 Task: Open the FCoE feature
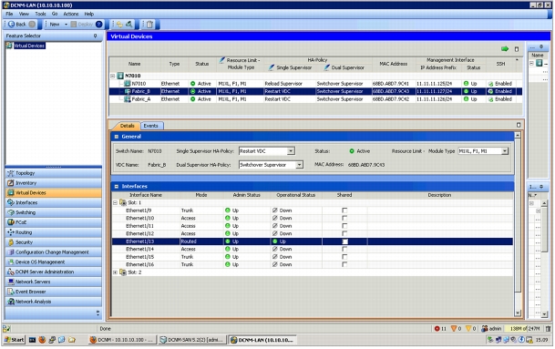click(53, 222)
